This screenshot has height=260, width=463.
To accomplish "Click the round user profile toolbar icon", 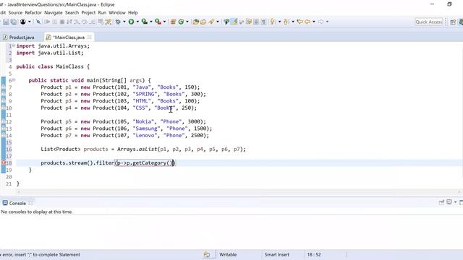I will click(x=22, y=22).
